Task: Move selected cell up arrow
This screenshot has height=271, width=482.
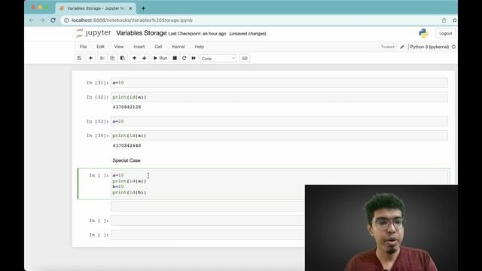Action: click(134, 58)
